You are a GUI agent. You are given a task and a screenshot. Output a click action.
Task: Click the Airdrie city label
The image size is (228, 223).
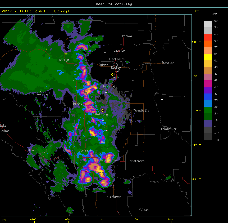point(107,142)
